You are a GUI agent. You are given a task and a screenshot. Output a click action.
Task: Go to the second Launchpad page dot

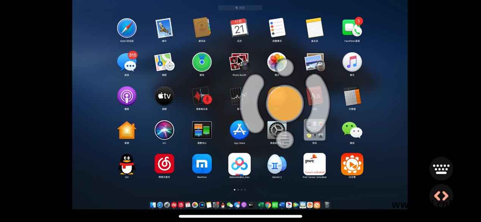[238, 190]
